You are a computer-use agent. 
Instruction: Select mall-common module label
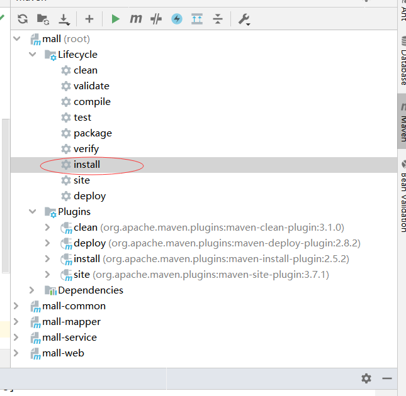tap(74, 306)
